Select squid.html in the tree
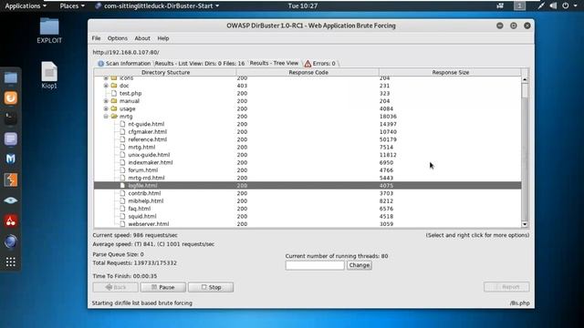Image resolution: width=584 pixels, height=328 pixels. point(142,216)
